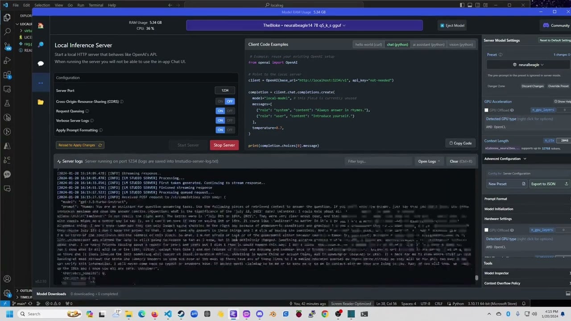Select the Local Server double-arrow icon

[41, 83]
